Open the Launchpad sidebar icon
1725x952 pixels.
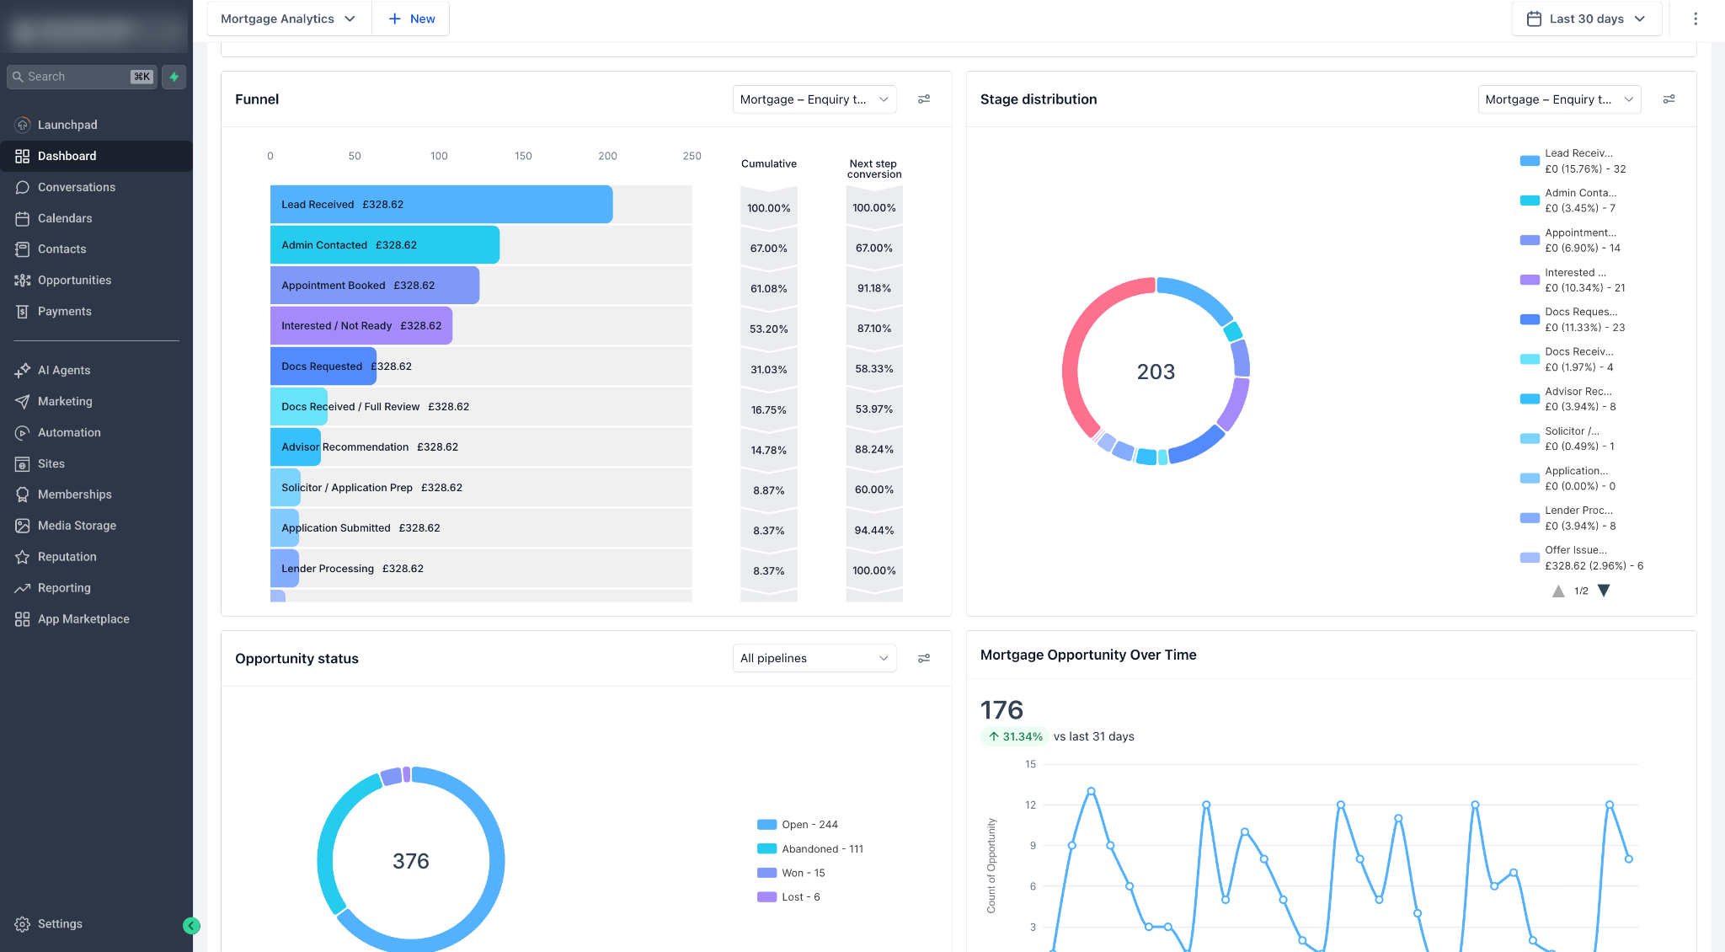pos(23,125)
